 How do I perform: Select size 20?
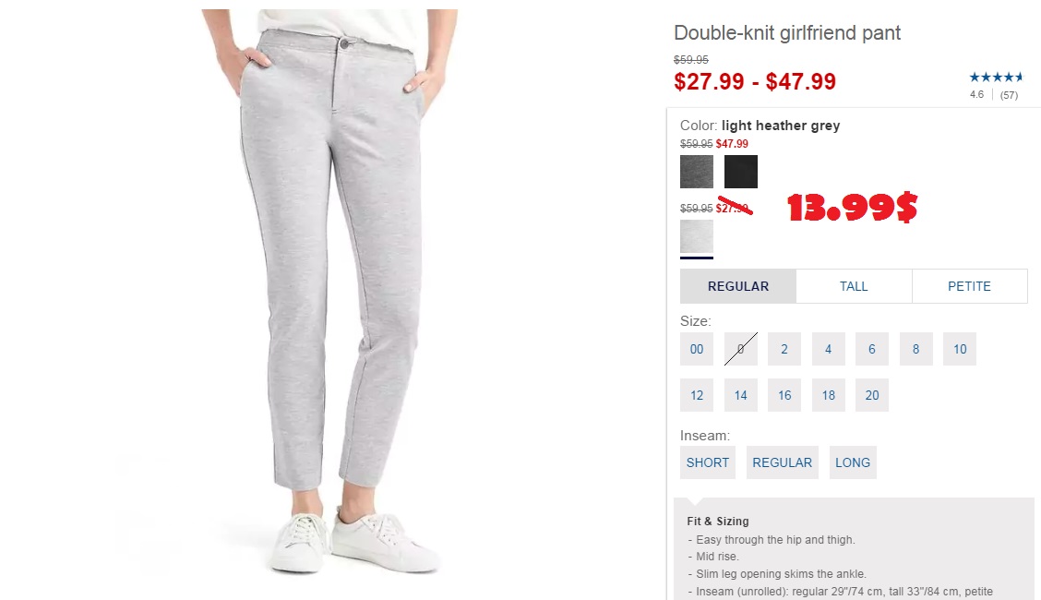point(872,396)
